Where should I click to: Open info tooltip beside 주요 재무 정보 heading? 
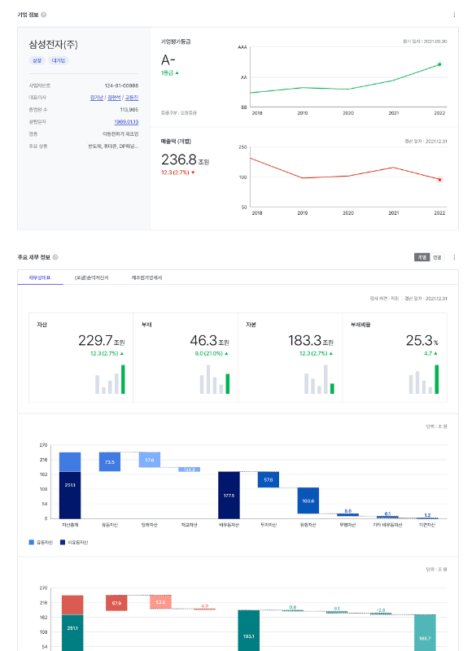tap(55, 257)
